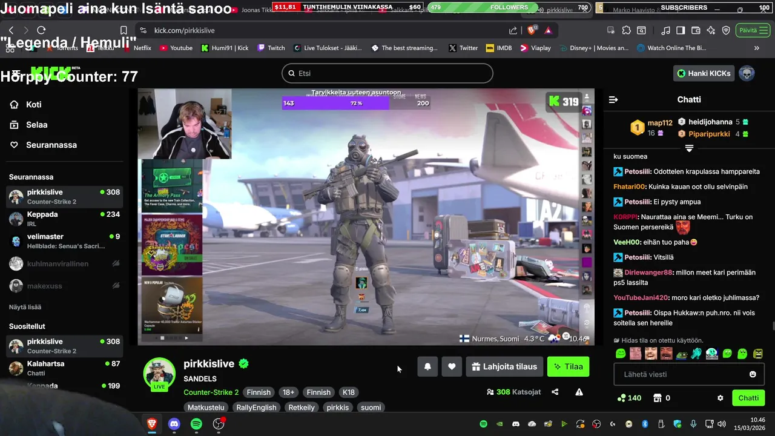Open the recommended channel Kalahartsa
Image resolution: width=775 pixels, height=436 pixels.
click(x=65, y=368)
